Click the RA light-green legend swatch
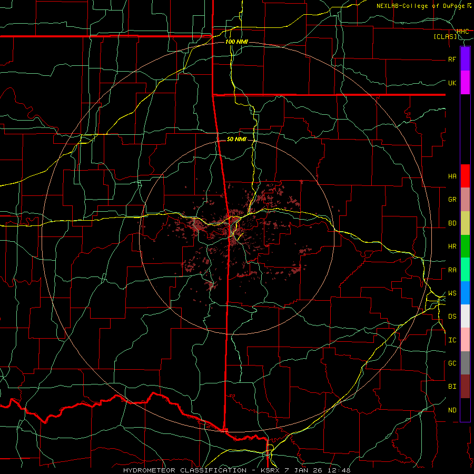The width and height of the screenshot is (474, 474). pyautogui.click(x=465, y=270)
